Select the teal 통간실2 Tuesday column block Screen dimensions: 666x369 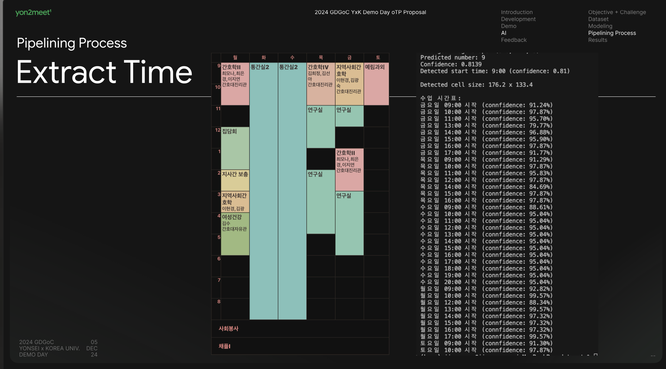click(x=264, y=191)
